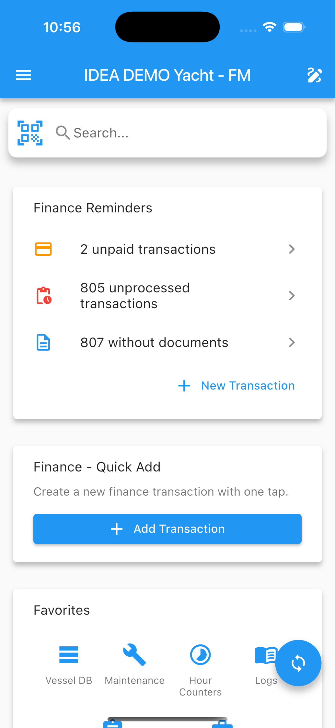
Task: Tap the floating sync button
Action: [x=298, y=663]
